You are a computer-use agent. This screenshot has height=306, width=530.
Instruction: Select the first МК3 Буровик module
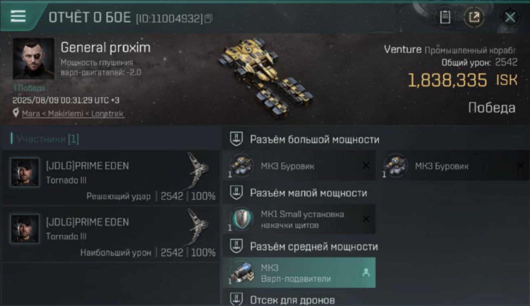pyautogui.click(x=299, y=166)
